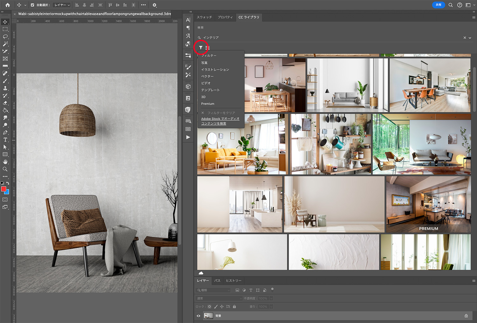Toggle the 自動選択 auto-select checkbox

pyautogui.click(x=32, y=5)
